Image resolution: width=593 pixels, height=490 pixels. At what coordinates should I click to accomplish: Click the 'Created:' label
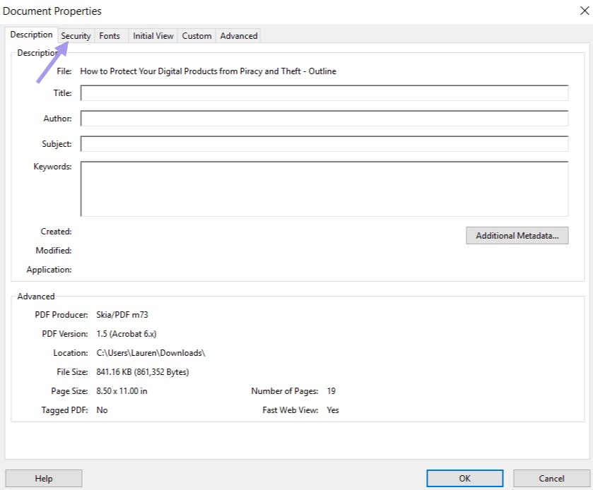56,231
